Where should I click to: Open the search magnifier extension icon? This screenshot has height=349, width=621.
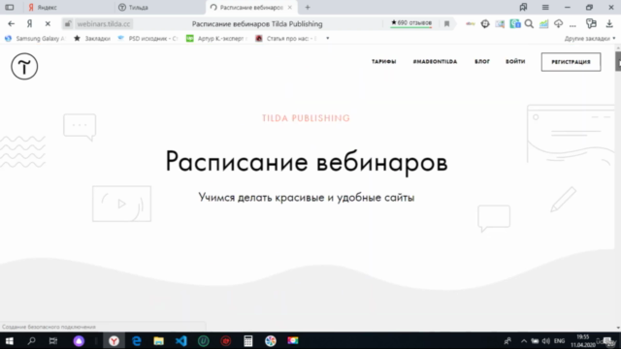click(x=529, y=23)
